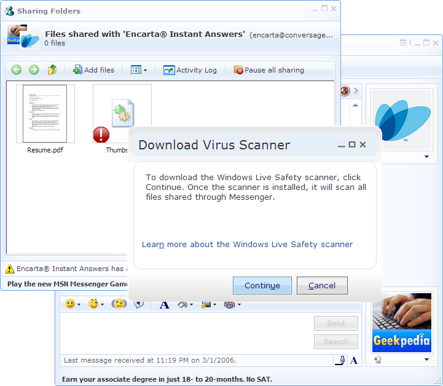Go up one folder level
443x386 pixels.
(52, 69)
